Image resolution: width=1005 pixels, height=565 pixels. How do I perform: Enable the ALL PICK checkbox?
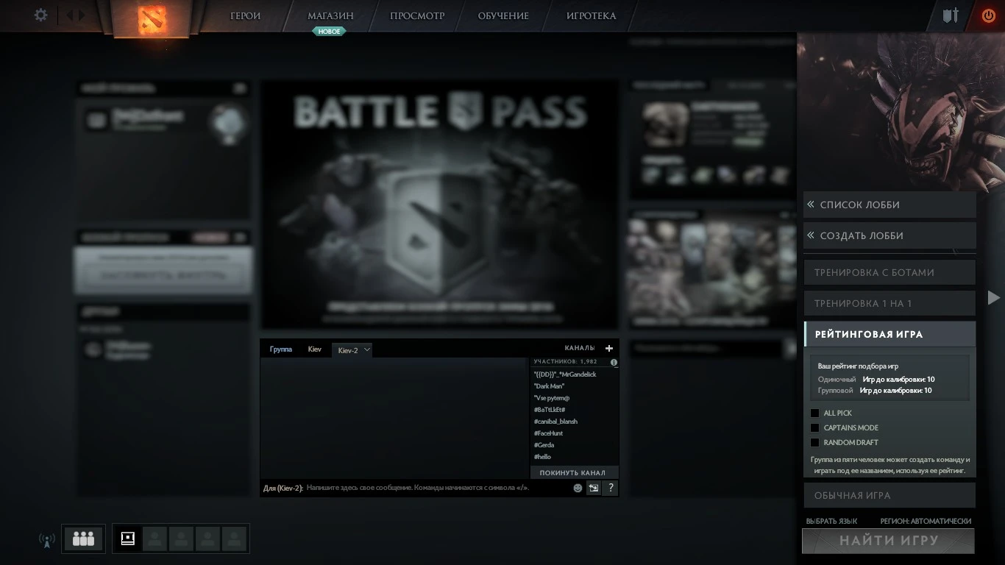pyautogui.click(x=814, y=413)
